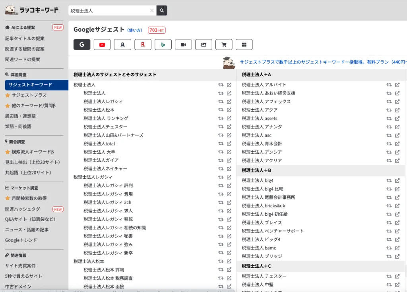Open image search suggestions icon
407x292 pixels.
[x=203, y=44]
